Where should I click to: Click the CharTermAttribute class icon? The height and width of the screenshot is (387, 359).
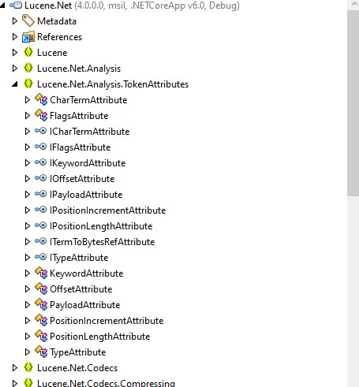coord(41,99)
